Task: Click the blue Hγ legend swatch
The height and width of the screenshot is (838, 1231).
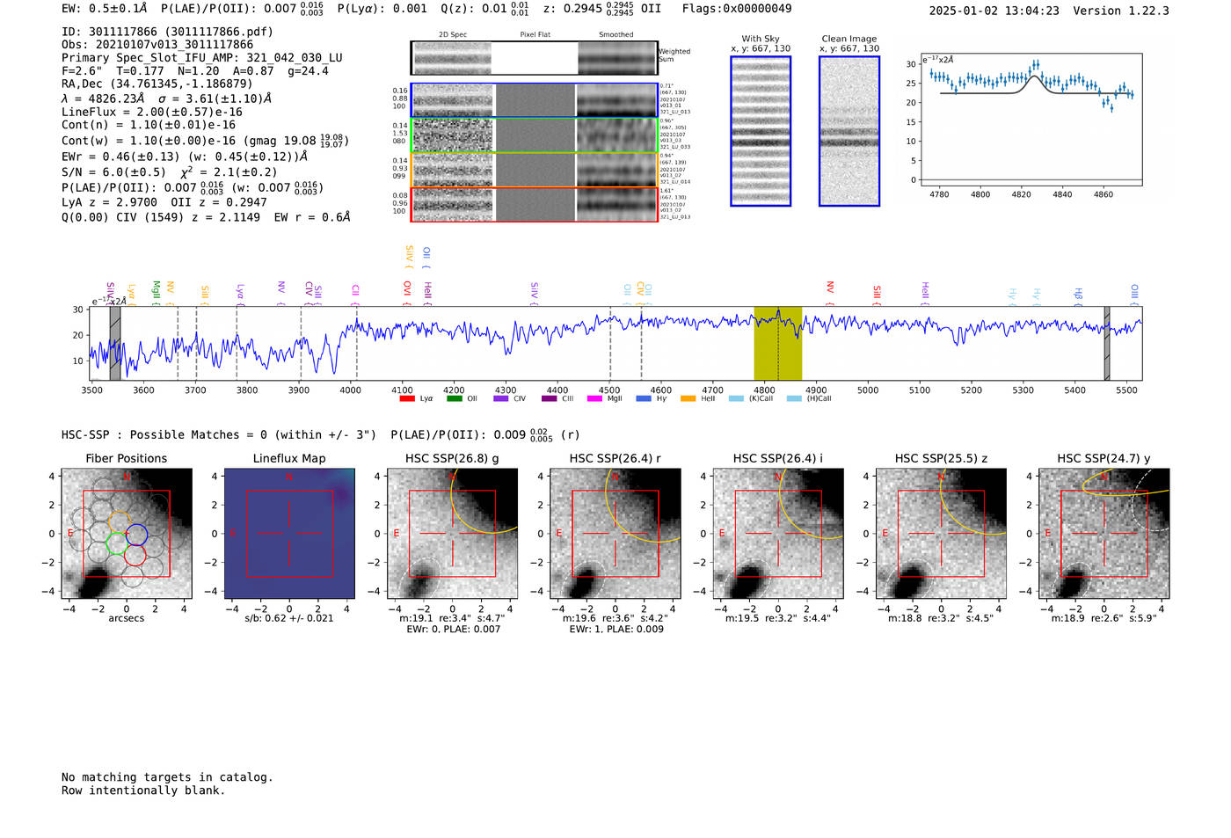Action: [643, 398]
